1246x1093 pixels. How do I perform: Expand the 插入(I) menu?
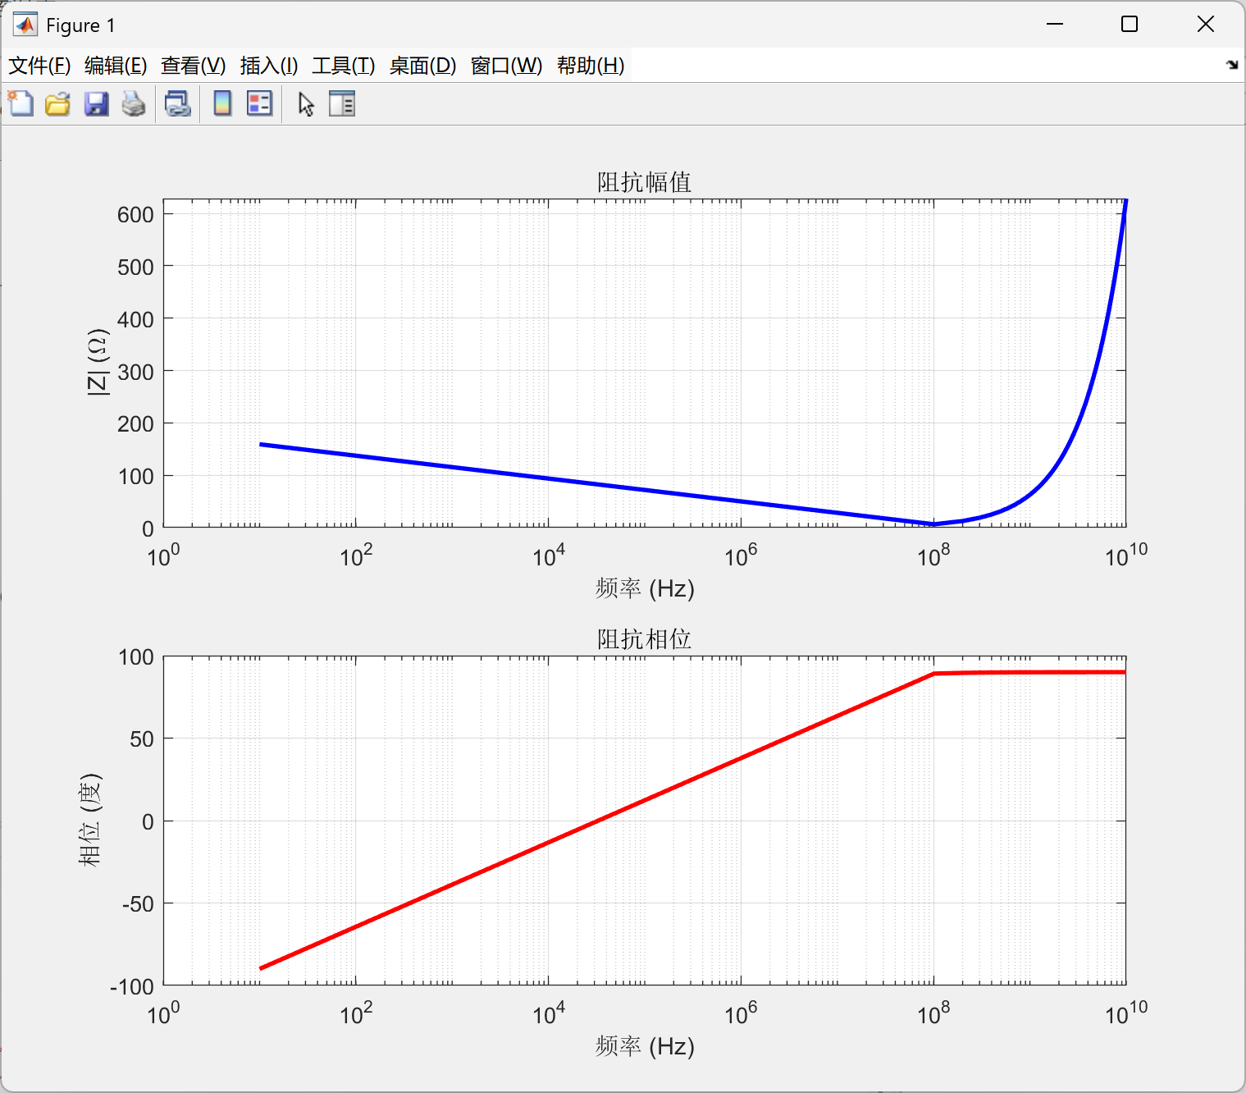click(x=269, y=66)
